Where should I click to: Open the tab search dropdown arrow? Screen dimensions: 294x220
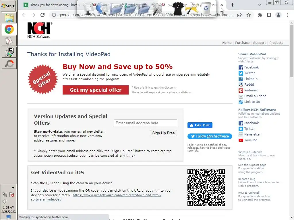click(x=260, y=5)
